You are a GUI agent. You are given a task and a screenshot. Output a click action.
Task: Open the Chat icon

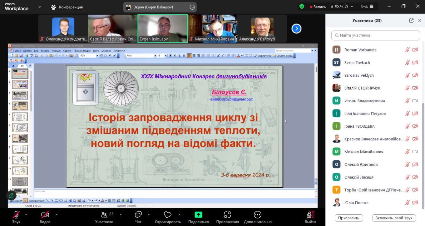138,215
